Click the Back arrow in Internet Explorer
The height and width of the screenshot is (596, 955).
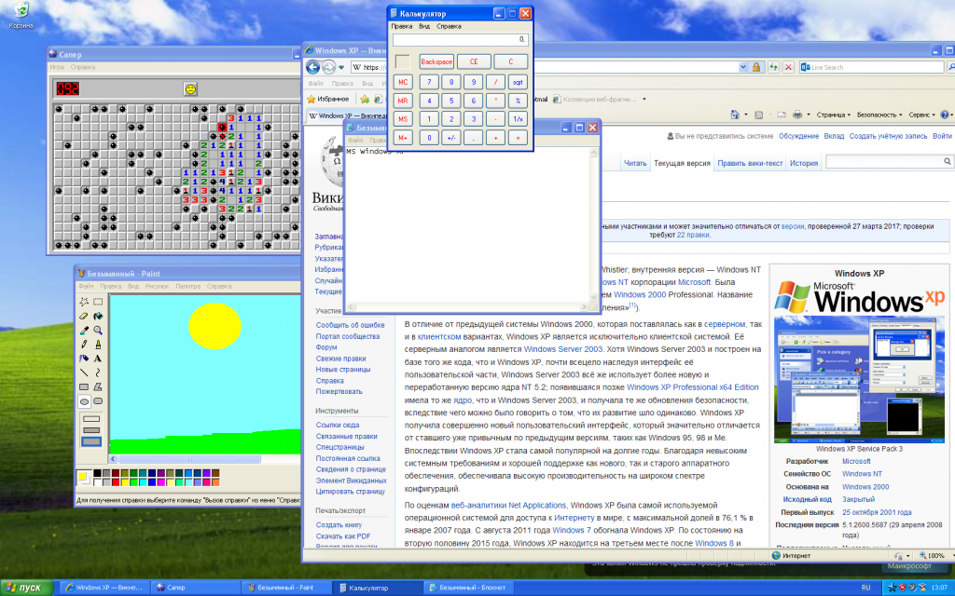tap(312, 67)
